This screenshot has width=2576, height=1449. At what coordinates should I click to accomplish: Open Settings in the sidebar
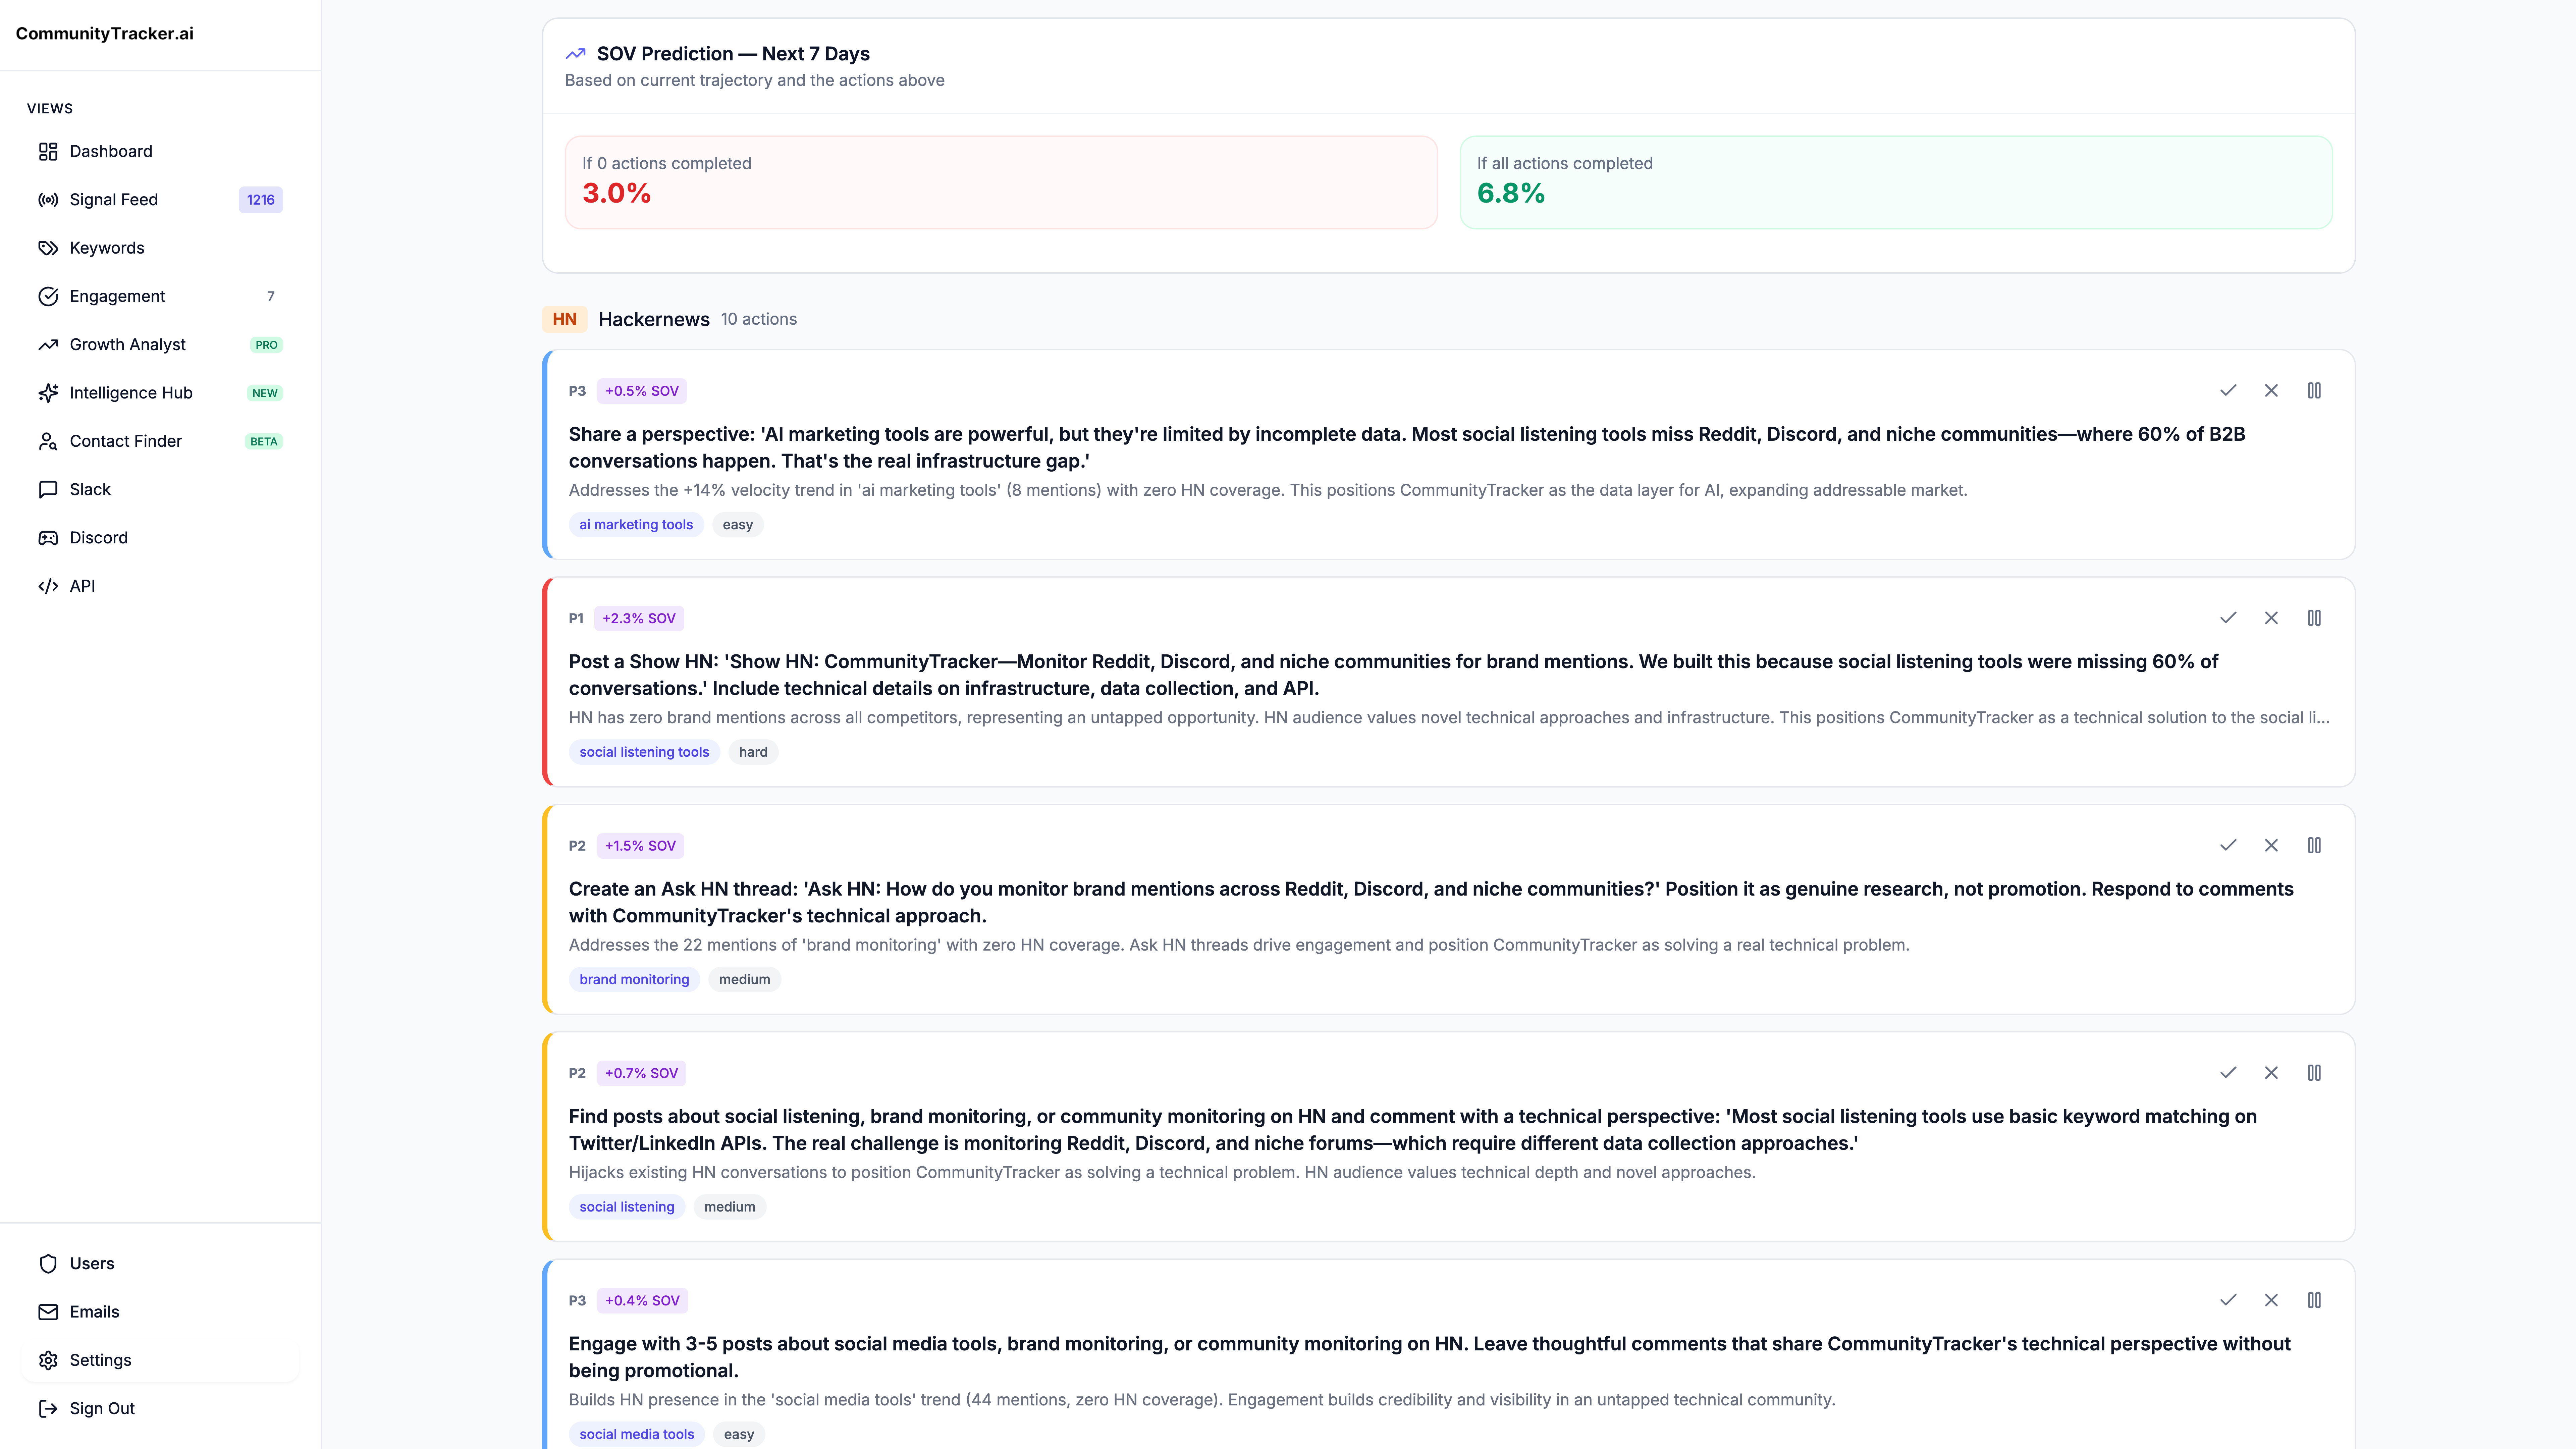(100, 1360)
